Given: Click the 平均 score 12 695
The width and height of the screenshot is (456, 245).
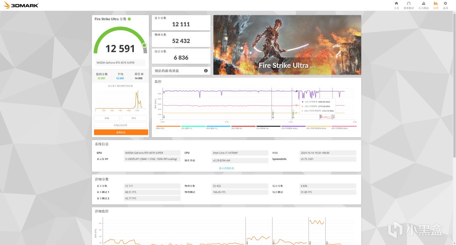Looking at the screenshot, I should pos(120,78).
